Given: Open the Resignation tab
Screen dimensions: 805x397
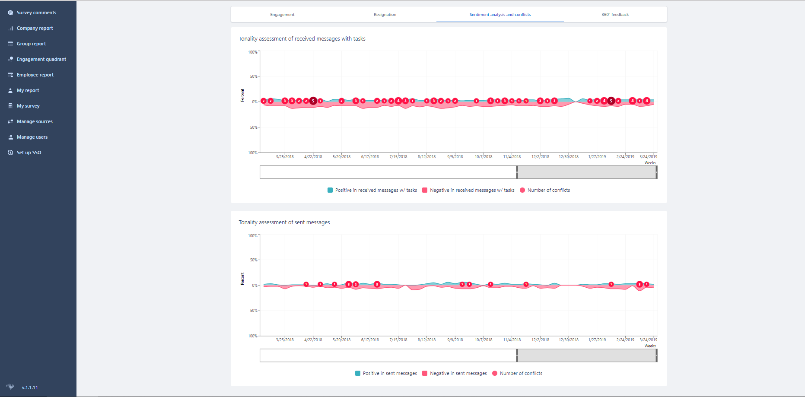Looking at the screenshot, I should click(x=385, y=15).
